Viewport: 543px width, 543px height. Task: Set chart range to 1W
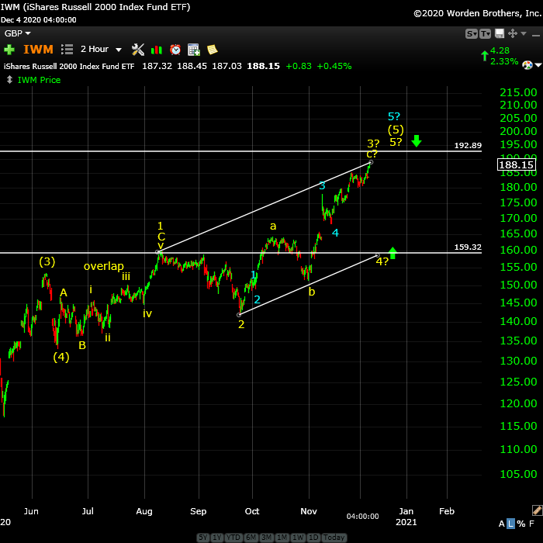click(x=297, y=537)
